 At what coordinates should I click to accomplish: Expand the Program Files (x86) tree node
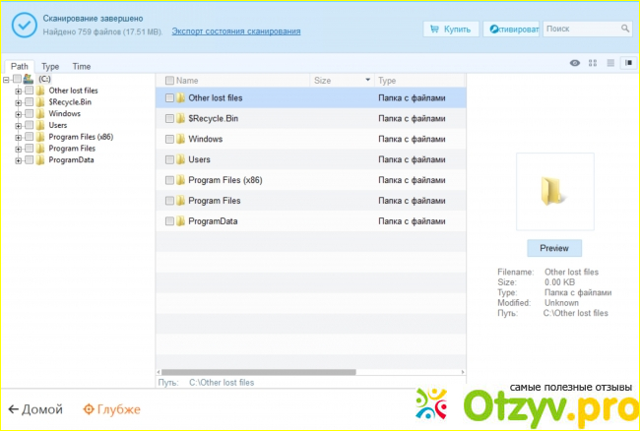click(x=18, y=137)
